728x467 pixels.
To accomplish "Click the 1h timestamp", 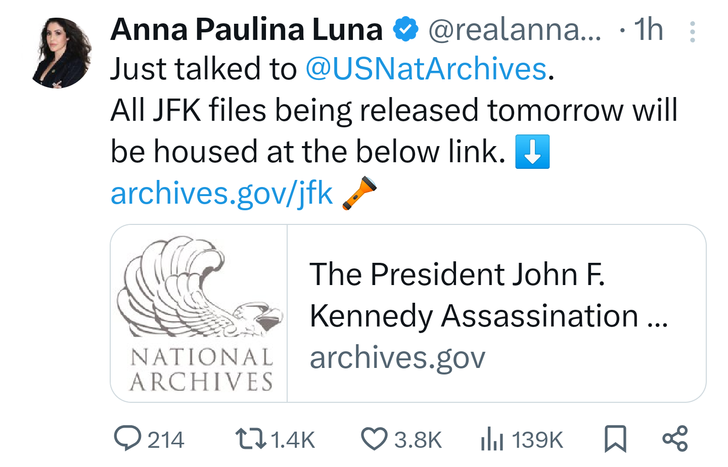I will pyautogui.click(x=648, y=29).
